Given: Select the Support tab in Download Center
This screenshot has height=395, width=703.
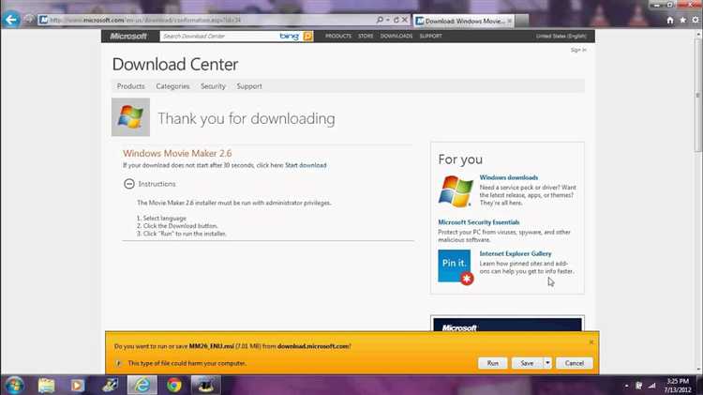Looking at the screenshot, I should tap(249, 86).
